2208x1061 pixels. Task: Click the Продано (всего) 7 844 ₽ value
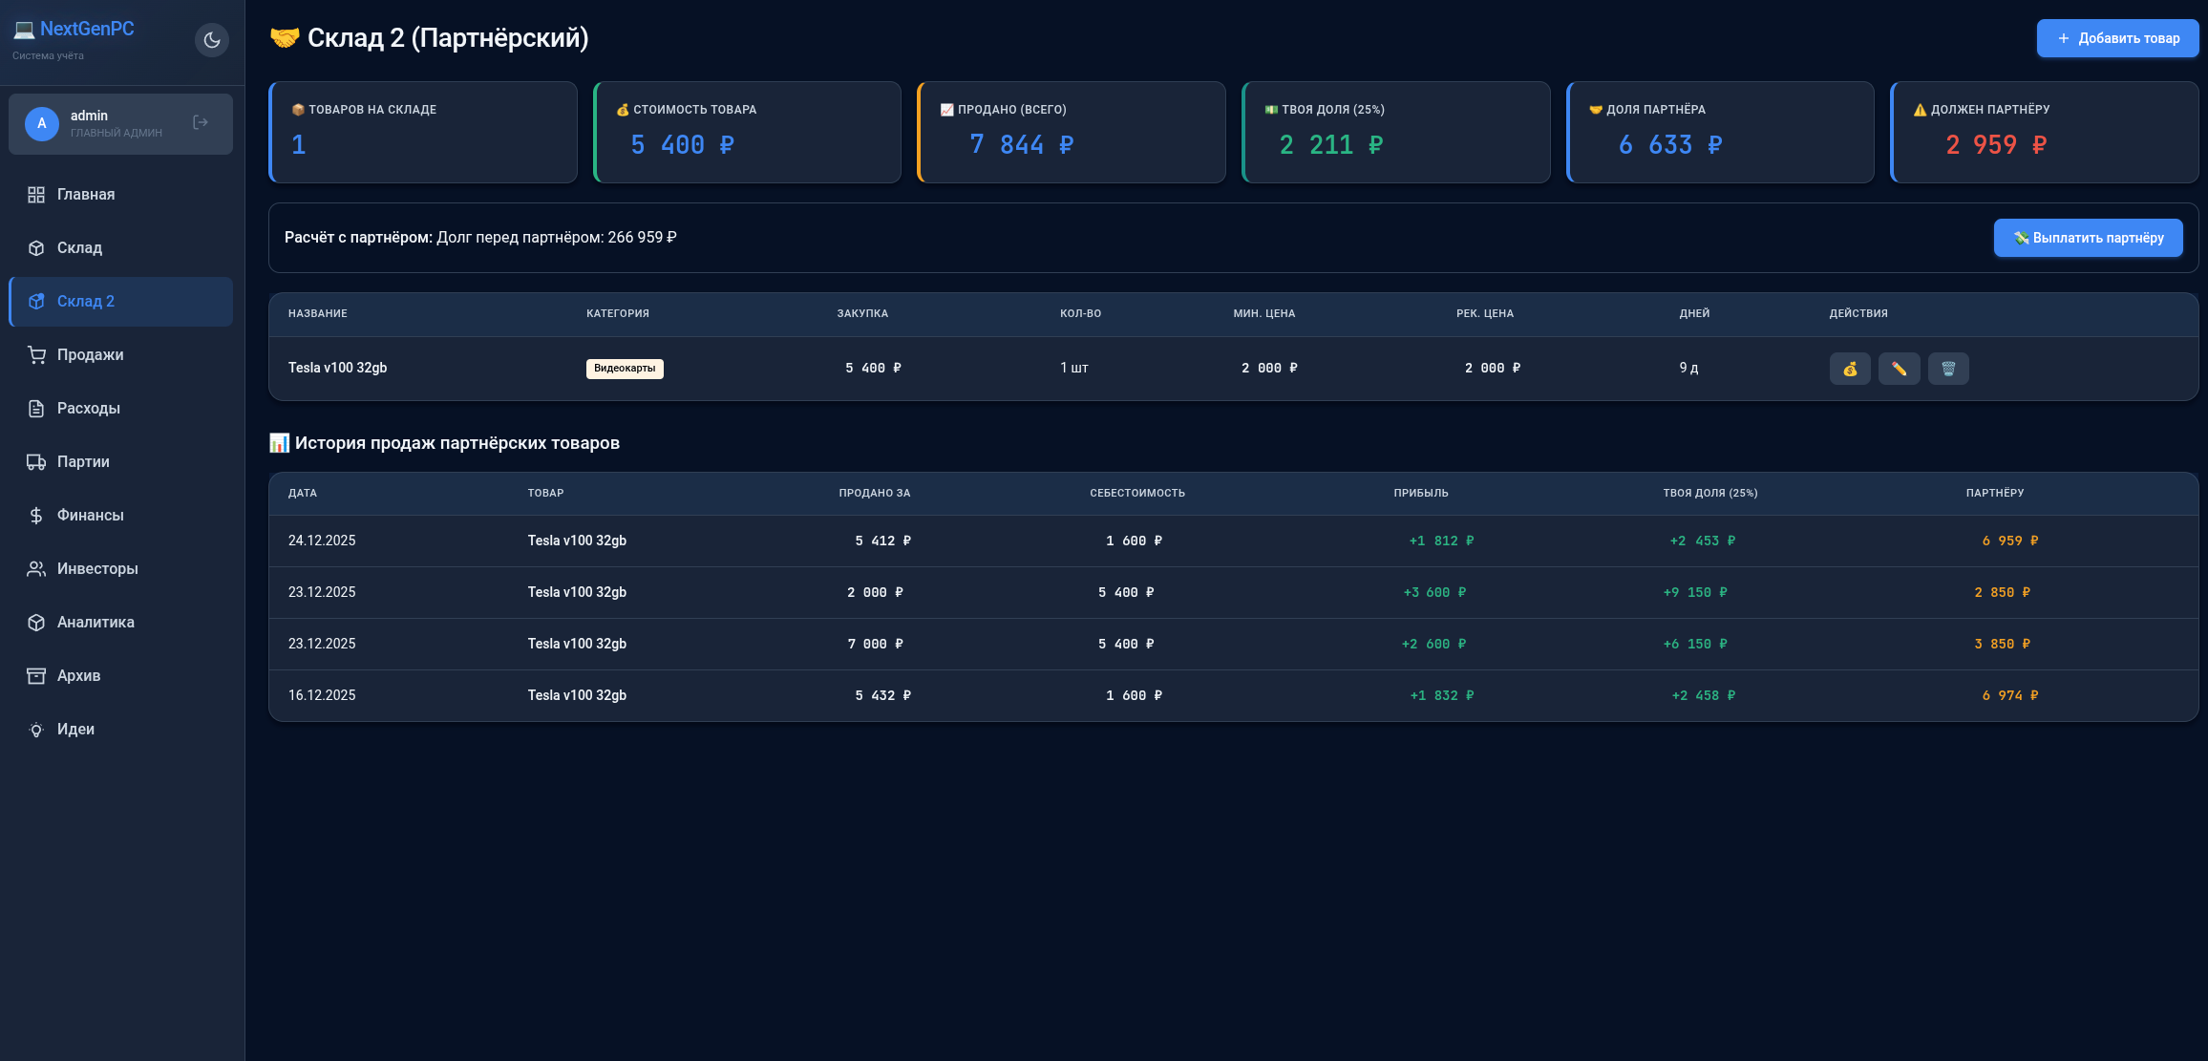1022,145
